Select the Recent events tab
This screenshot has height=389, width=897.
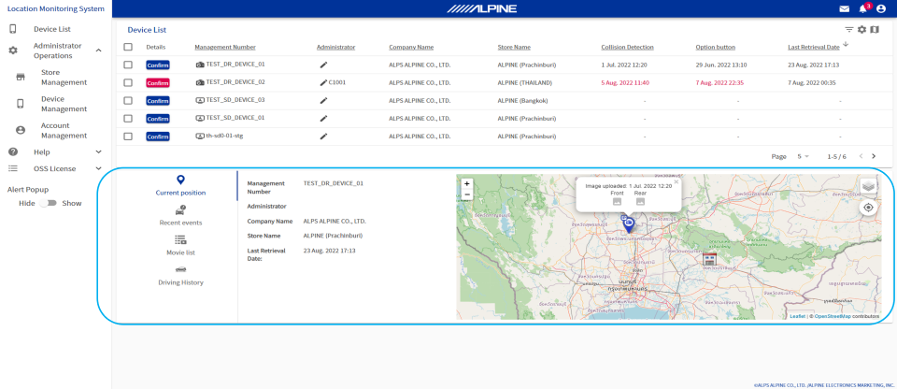coord(180,215)
